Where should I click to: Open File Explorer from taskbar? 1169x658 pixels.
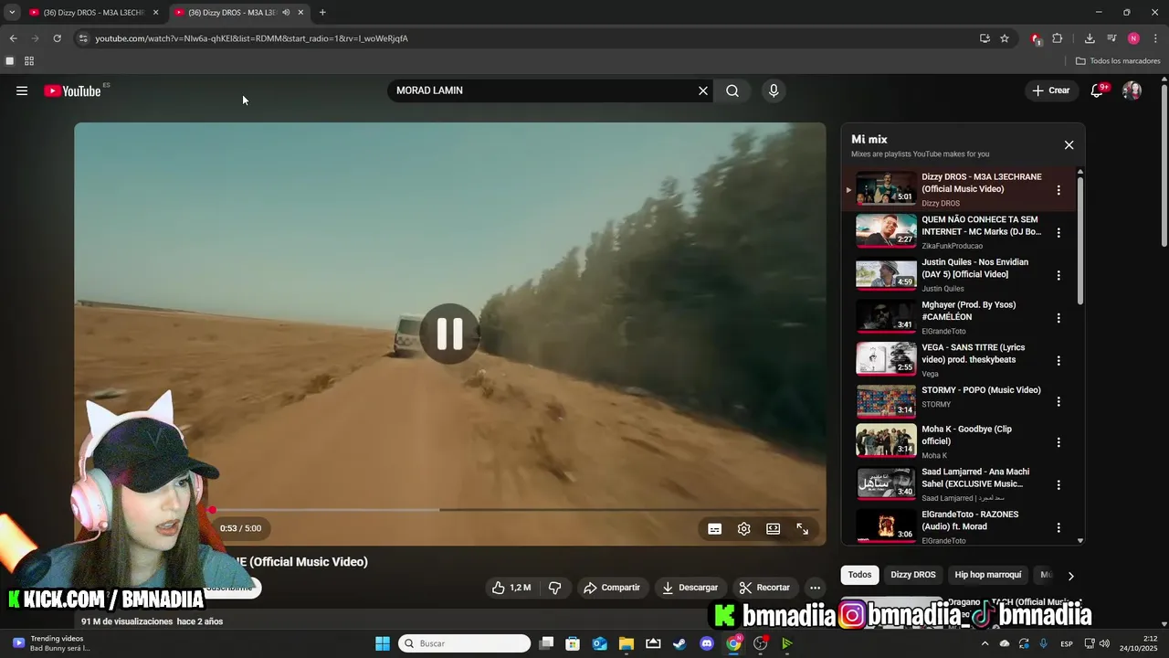[x=626, y=643]
